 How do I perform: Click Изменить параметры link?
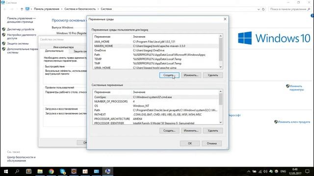(296, 88)
